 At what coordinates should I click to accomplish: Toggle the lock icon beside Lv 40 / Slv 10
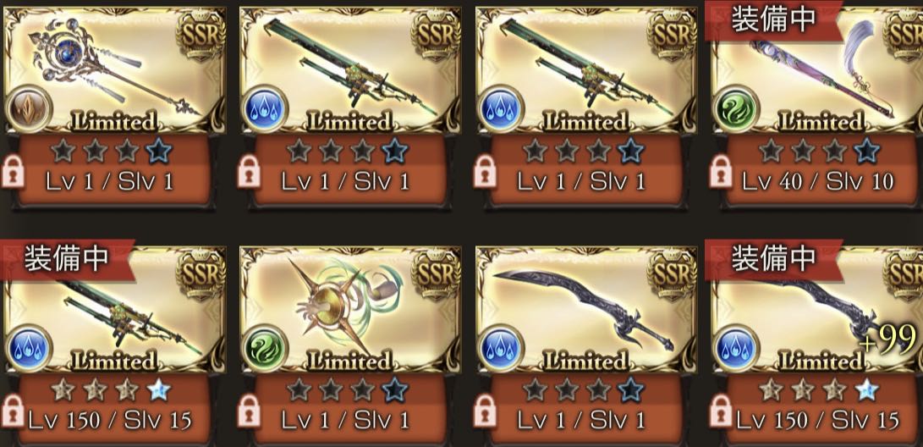[x=721, y=171]
